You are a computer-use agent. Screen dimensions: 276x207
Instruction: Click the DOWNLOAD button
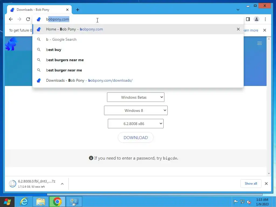click(136, 137)
